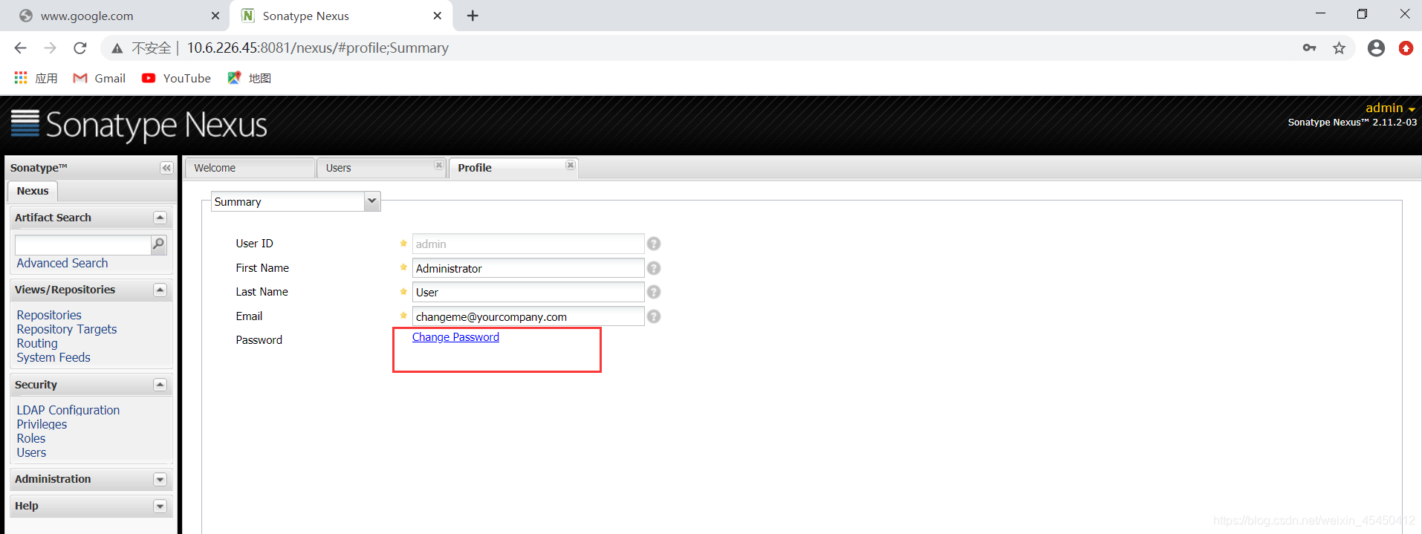
Task: Open Advanced Search link
Action: pyautogui.click(x=62, y=263)
